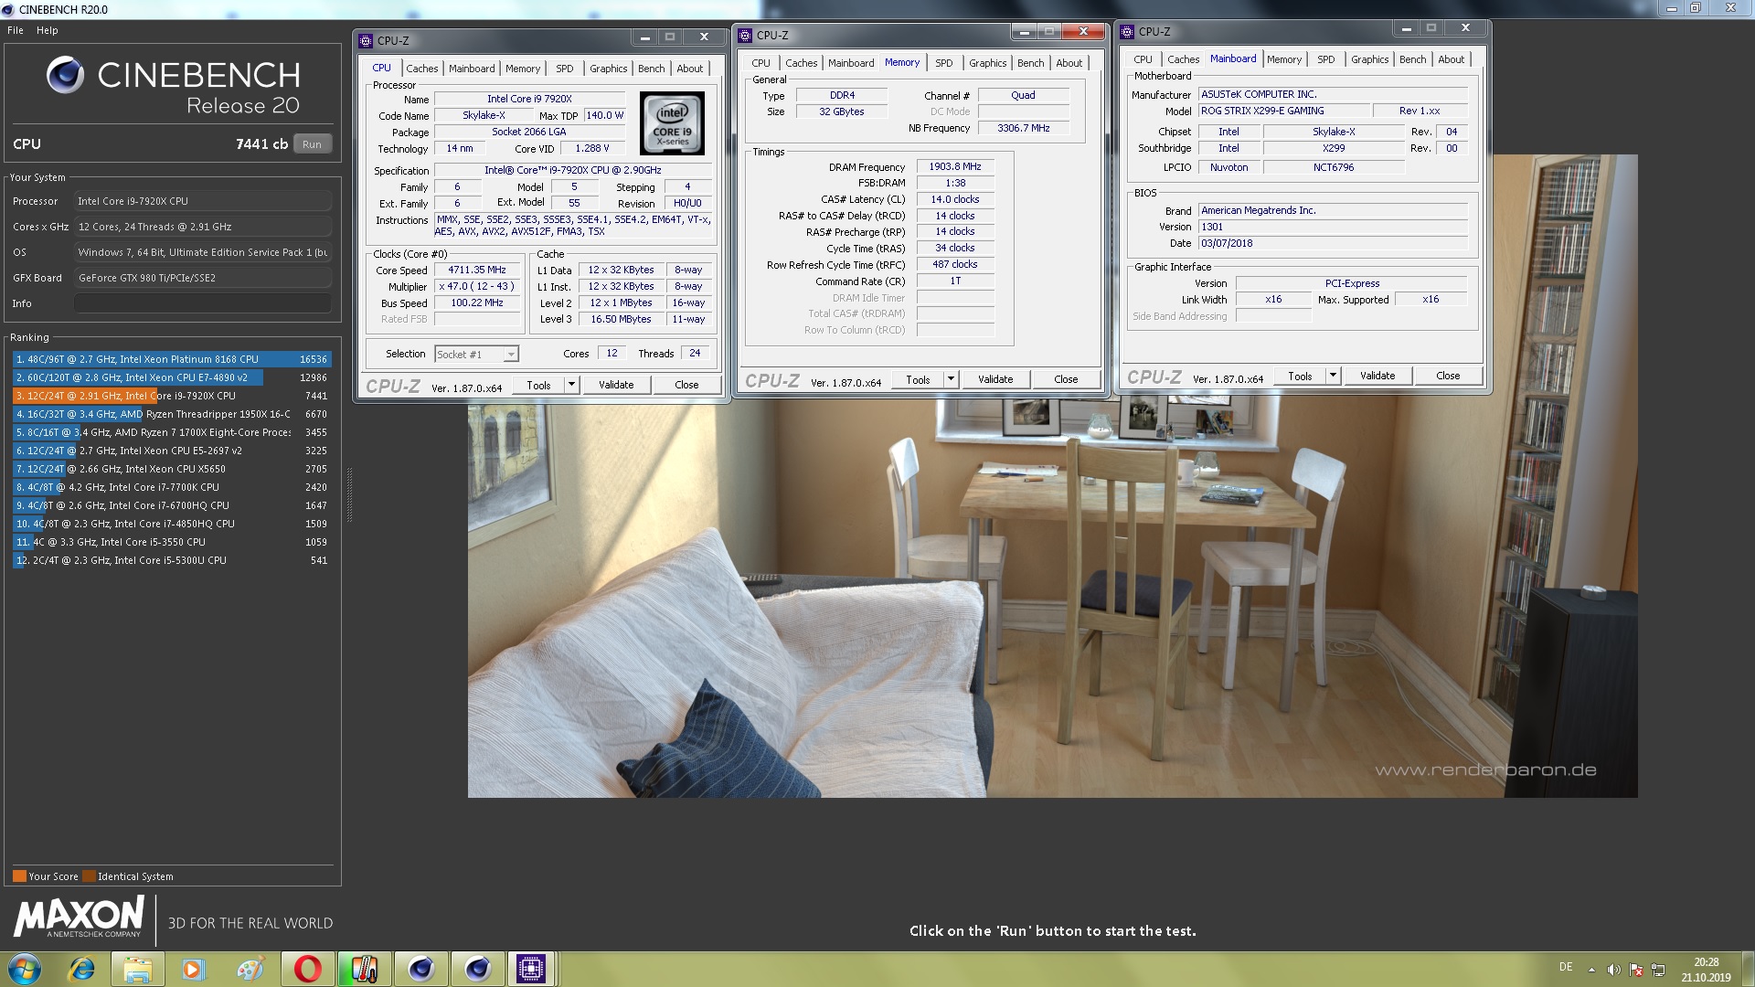This screenshot has width=1755, height=987.
Task: Click the CPU-Z CPU window title icon
Action: [x=366, y=40]
